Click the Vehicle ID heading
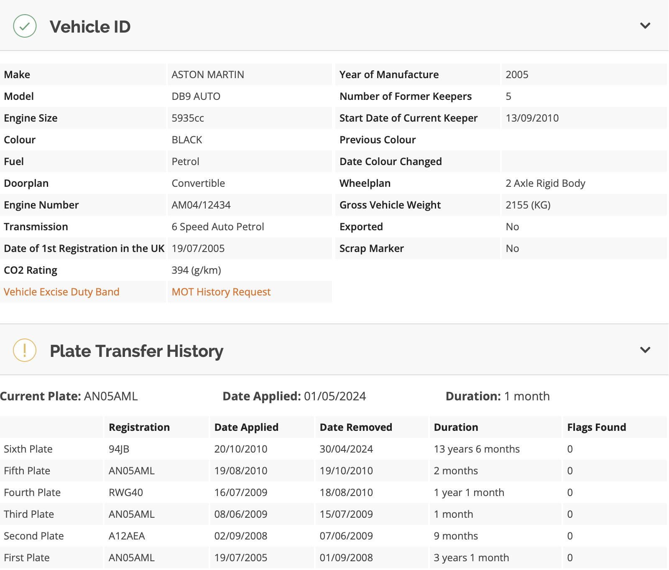The width and height of the screenshot is (669, 570). (x=90, y=27)
